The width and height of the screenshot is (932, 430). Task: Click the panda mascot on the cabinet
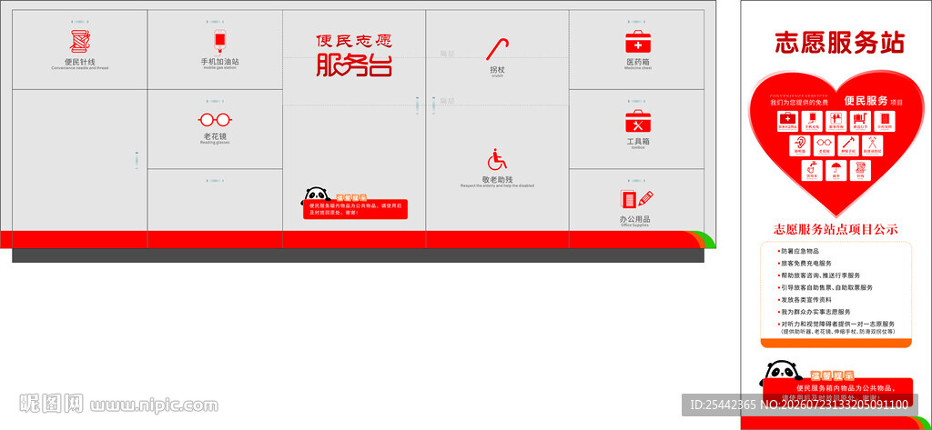tap(318, 195)
